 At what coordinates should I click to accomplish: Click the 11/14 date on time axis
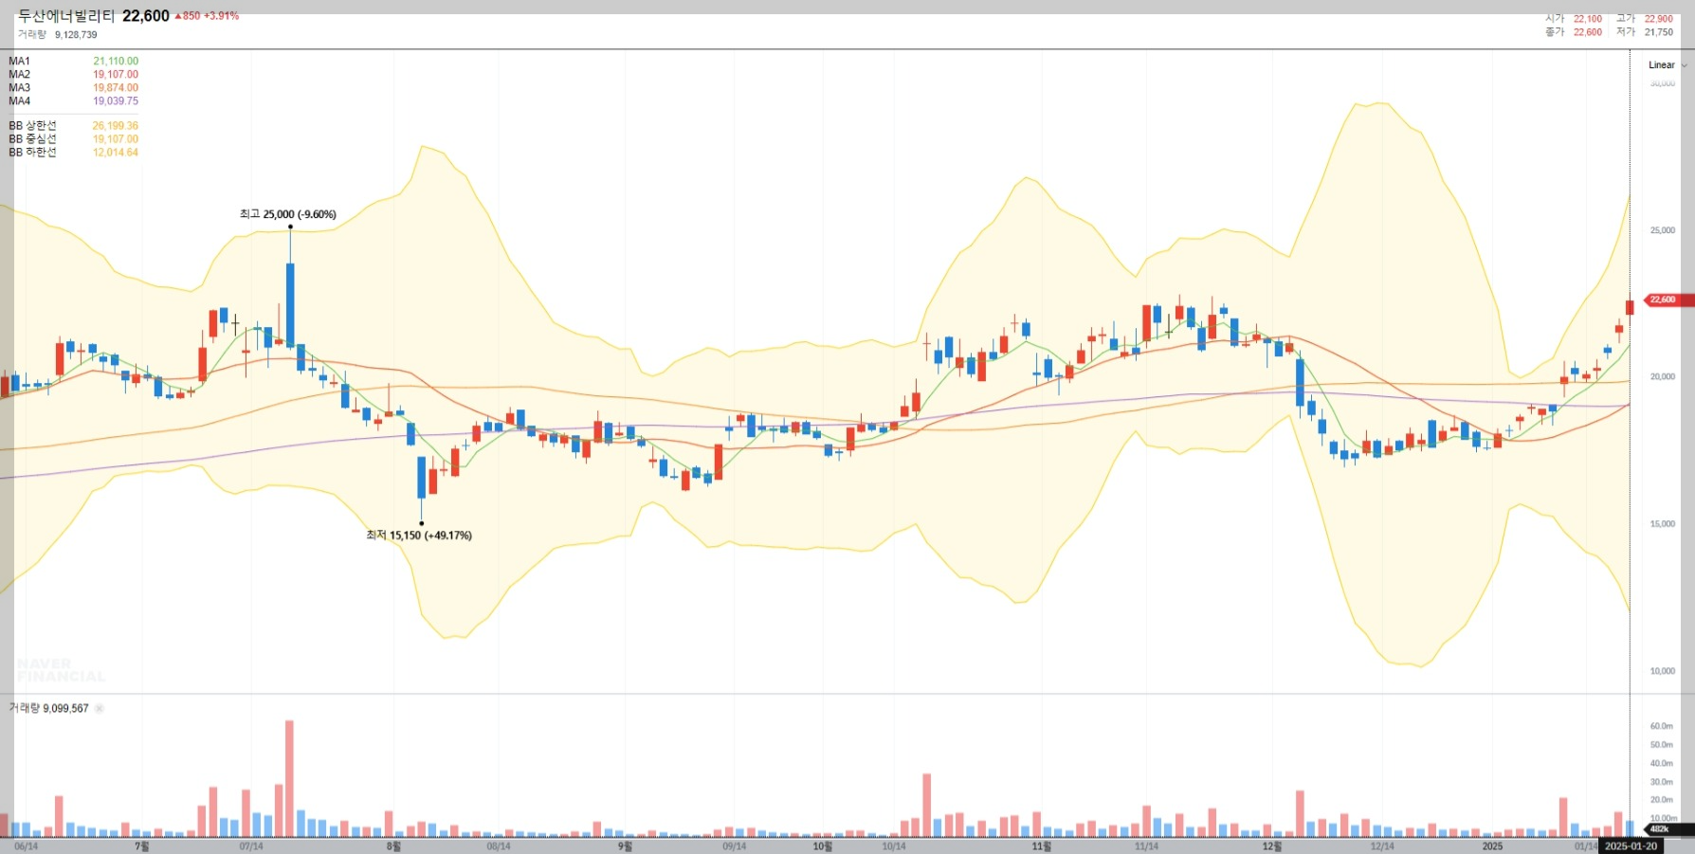pyautogui.click(x=1146, y=846)
